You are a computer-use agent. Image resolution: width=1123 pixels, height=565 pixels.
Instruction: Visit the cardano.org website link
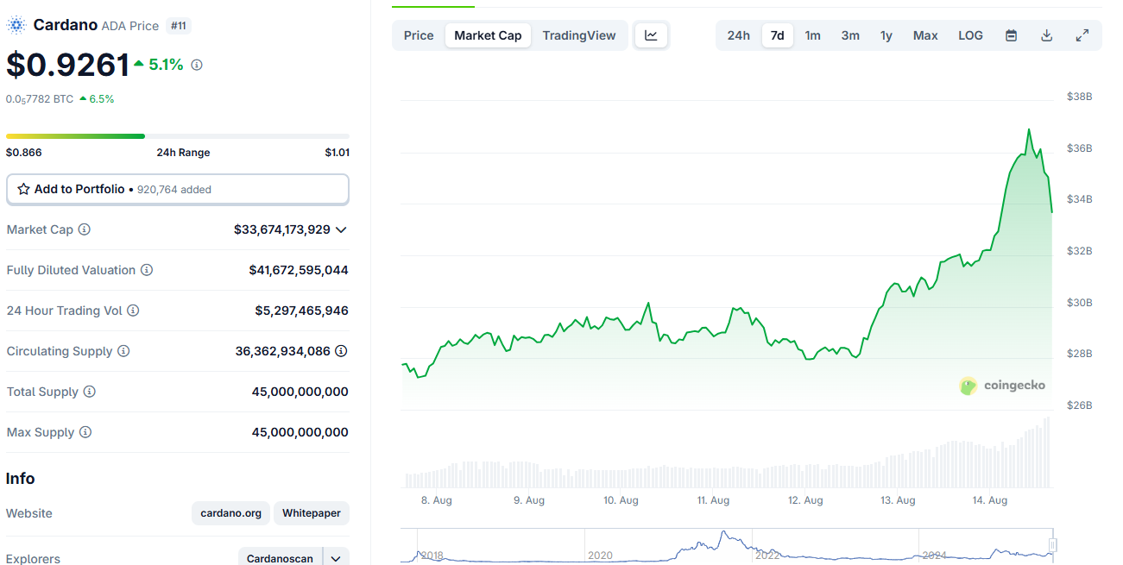point(230,513)
